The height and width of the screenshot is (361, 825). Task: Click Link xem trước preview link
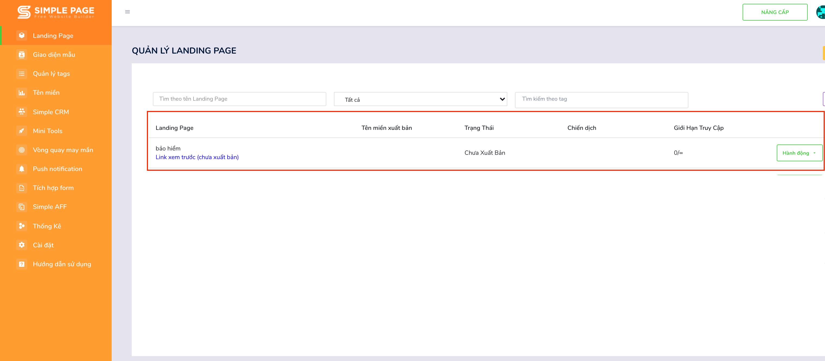click(197, 157)
